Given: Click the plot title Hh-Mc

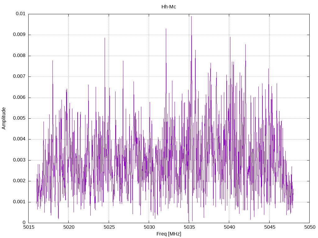Looking at the screenshot, I should pyautogui.click(x=169, y=7).
